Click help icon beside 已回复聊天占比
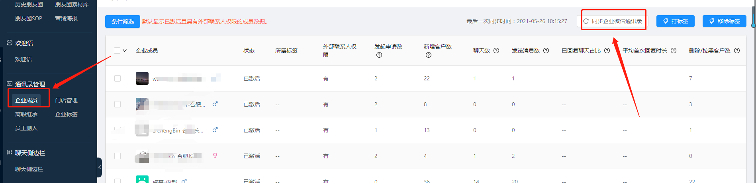This screenshot has width=756, height=183. (607, 51)
